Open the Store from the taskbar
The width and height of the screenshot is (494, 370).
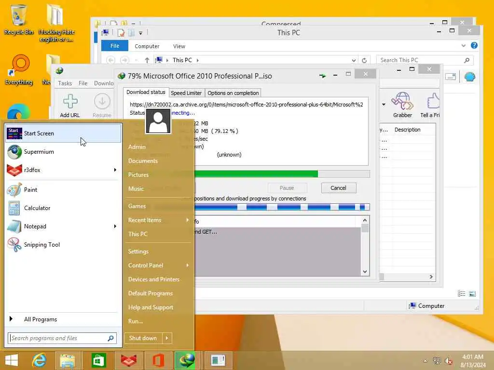pos(98,360)
